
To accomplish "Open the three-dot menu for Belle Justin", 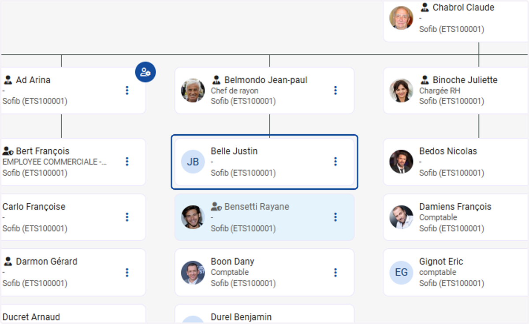I will pyautogui.click(x=335, y=162).
